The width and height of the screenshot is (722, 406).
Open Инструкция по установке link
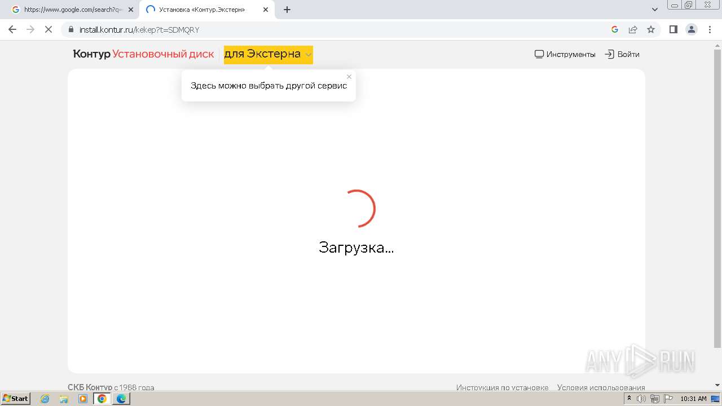click(x=502, y=387)
